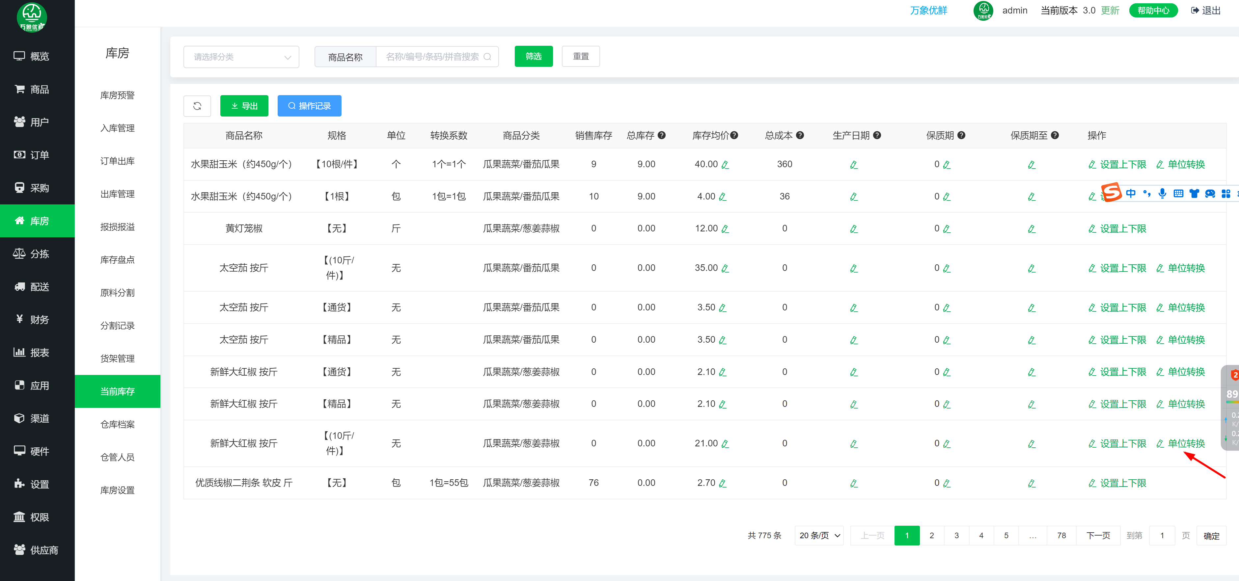The image size is (1239, 581).
Task: Click the product search input field
Action: point(437,57)
